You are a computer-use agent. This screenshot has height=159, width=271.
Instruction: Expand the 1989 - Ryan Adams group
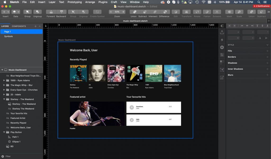point(4,80)
